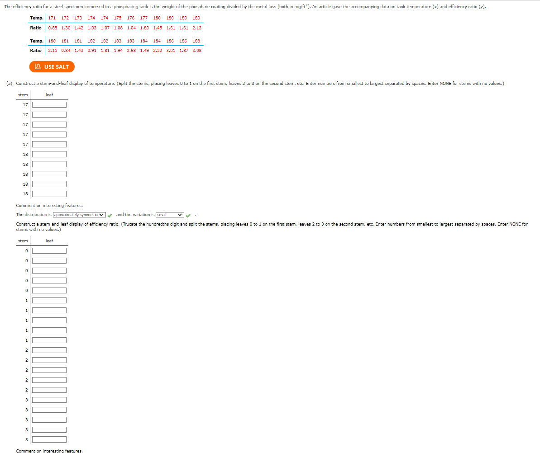Click the leaf input for the last 3 stem
Viewport: 540px width, 453px height.
49,439
